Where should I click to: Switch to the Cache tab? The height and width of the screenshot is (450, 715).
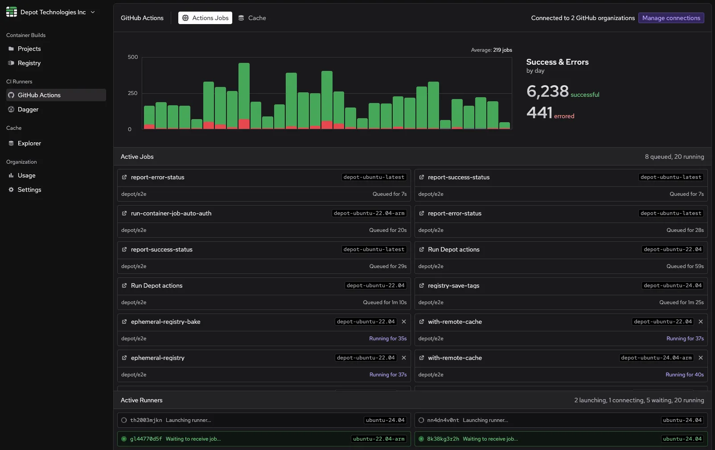252,18
